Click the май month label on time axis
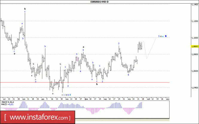Image resolution: width=199 pixels, height=124 pixels. point(148,99)
